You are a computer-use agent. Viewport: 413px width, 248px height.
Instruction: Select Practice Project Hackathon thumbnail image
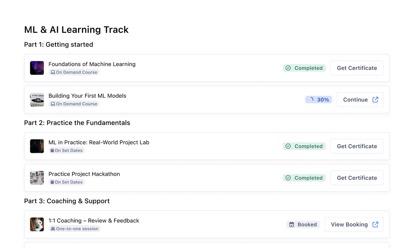pos(37,178)
